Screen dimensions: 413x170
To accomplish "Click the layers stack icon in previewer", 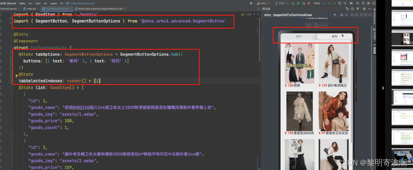I will click(x=335, y=15).
